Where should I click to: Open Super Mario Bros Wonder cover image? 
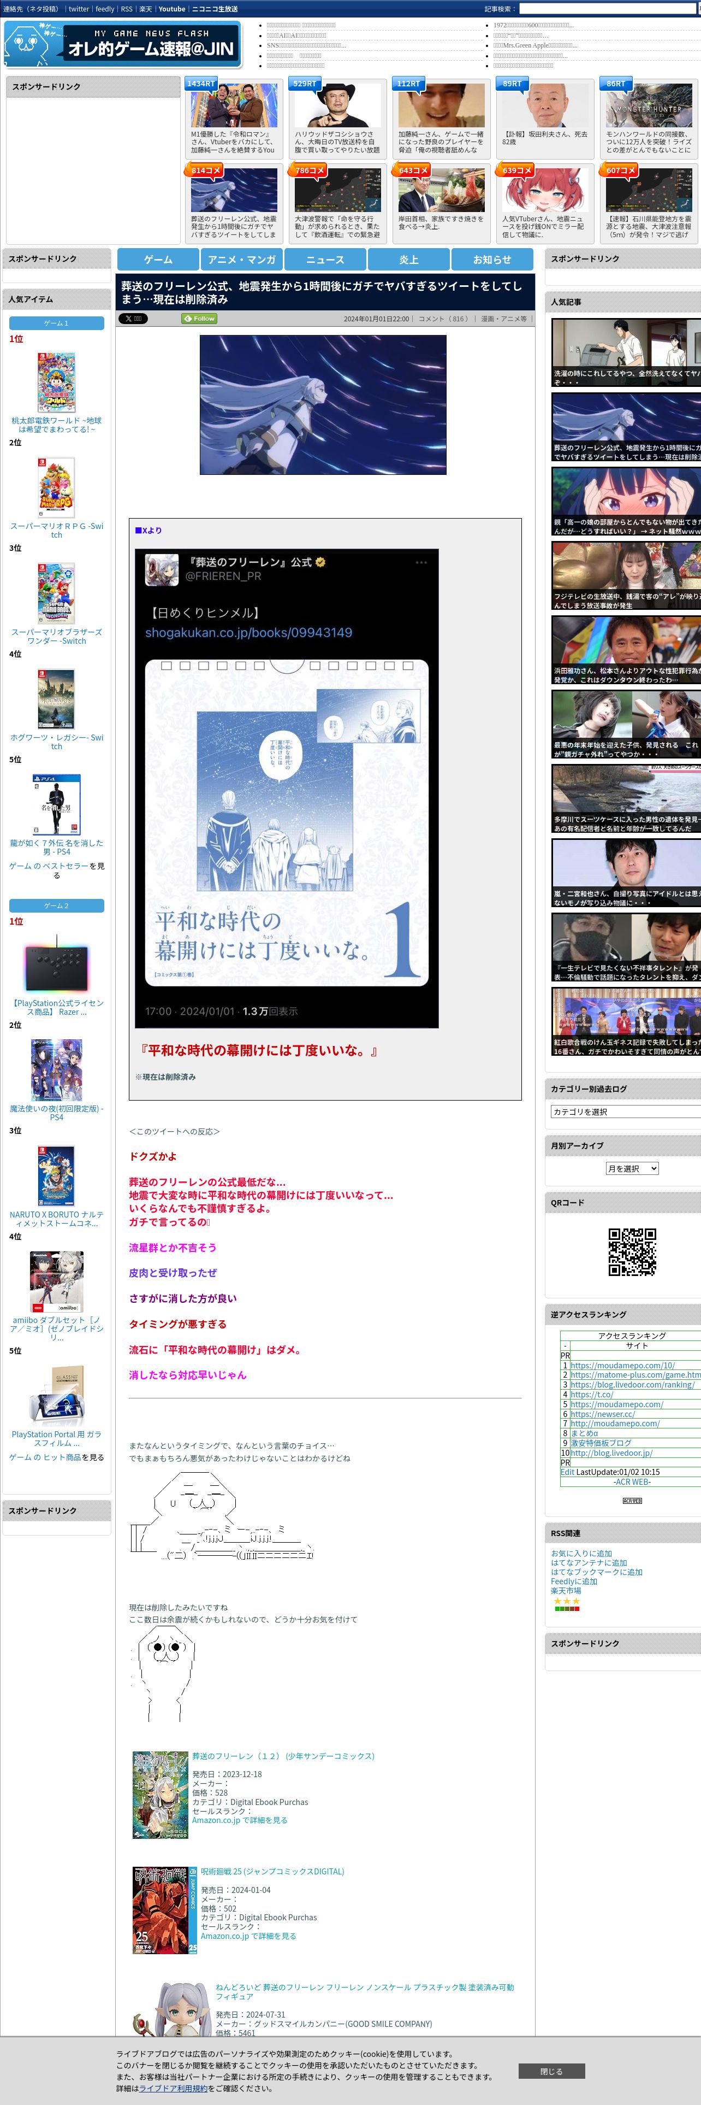pos(56,593)
